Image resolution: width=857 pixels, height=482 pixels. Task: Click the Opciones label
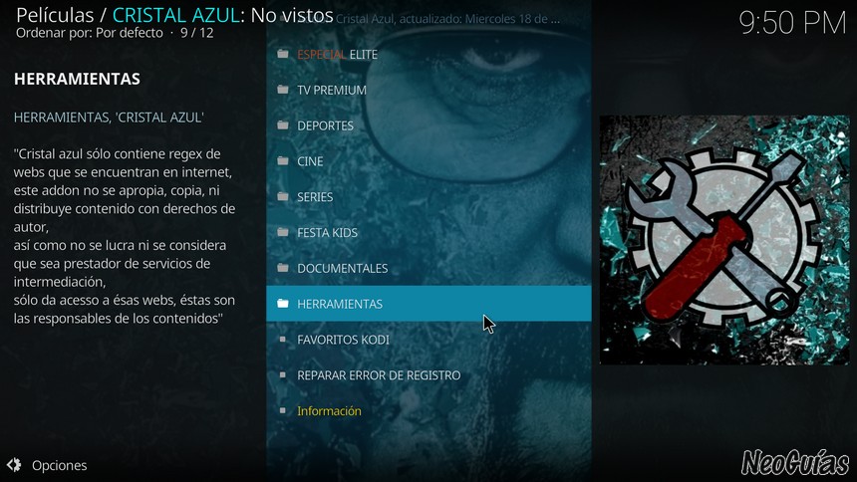59,466
